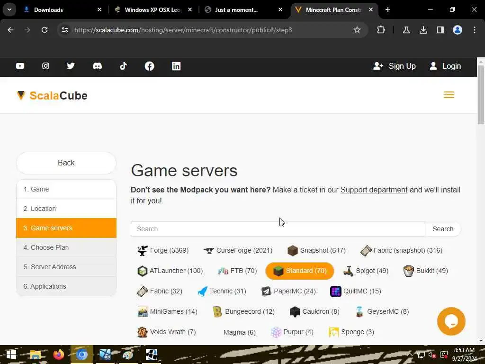Open the browser extensions puzzle icon

[381, 30]
